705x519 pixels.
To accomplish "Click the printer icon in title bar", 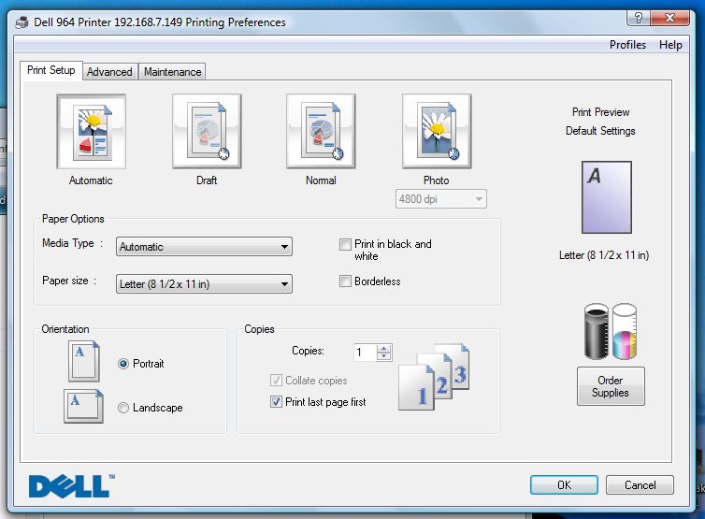I will pos(22,22).
